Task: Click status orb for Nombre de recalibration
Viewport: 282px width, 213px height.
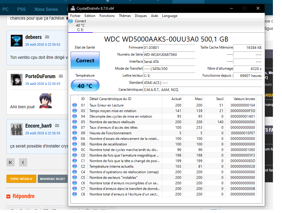Action: click(75, 144)
